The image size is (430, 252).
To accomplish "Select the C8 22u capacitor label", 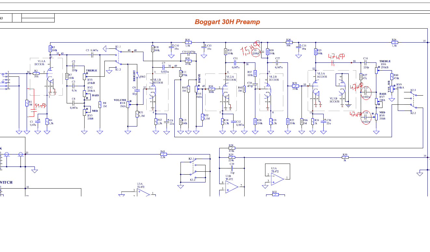I will (172, 122).
